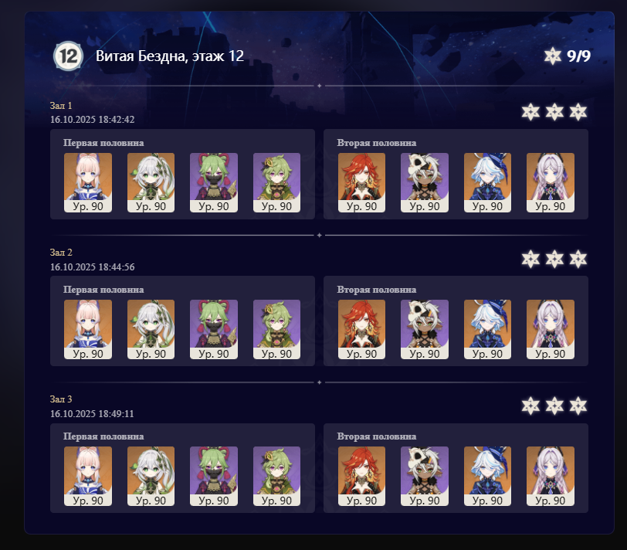The height and width of the screenshot is (550, 627).
Task: Click Вторая половина label in Зал 3
Action: pyautogui.click(x=376, y=436)
